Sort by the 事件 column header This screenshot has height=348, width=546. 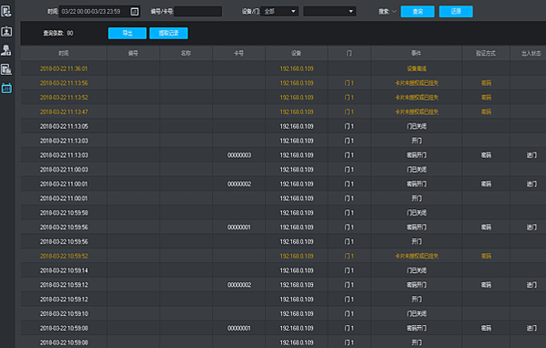coord(416,53)
